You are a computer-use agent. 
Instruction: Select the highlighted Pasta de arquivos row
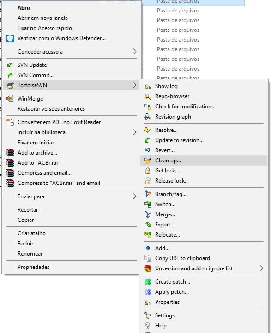pos(193,2)
